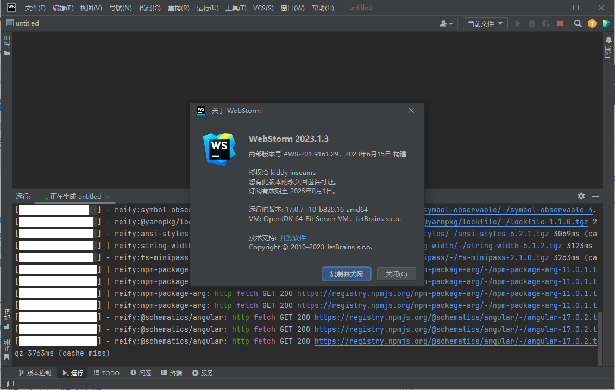
Task: Open the TODO tool window tab
Action: point(106,373)
